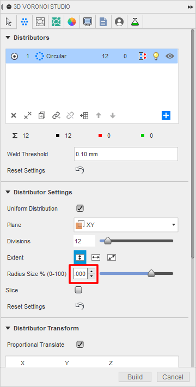The width and height of the screenshot is (196, 387).
Task: Click the Radius Size value field
Action: pyautogui.click(x=81, y=274)
